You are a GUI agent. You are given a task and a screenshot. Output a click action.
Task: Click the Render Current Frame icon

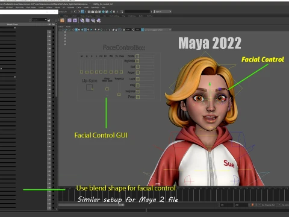click(93, 11)
